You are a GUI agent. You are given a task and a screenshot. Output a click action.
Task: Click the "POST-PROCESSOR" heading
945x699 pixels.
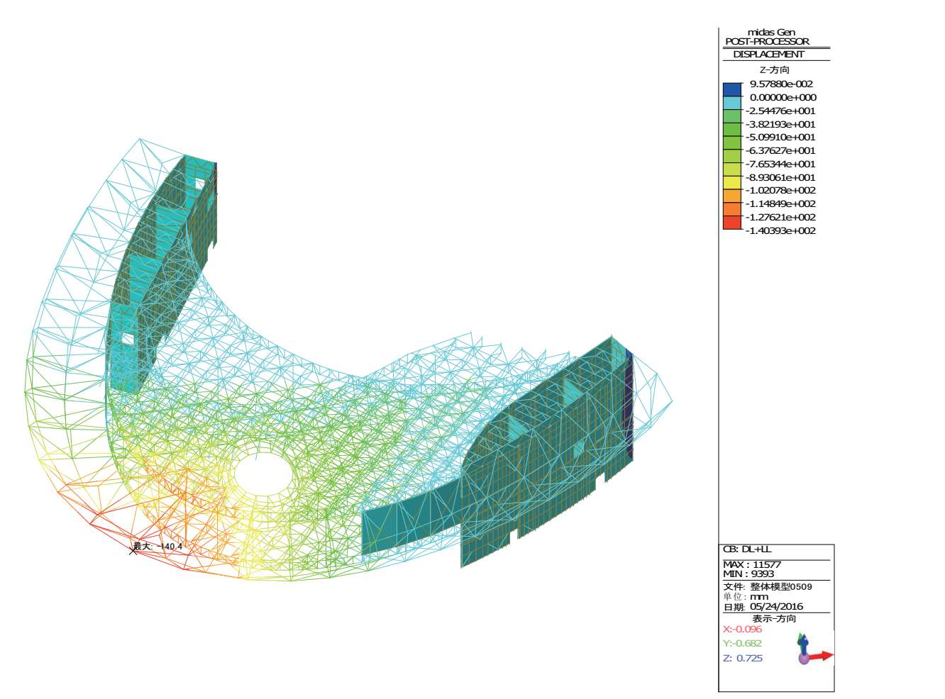pos(767,41)
